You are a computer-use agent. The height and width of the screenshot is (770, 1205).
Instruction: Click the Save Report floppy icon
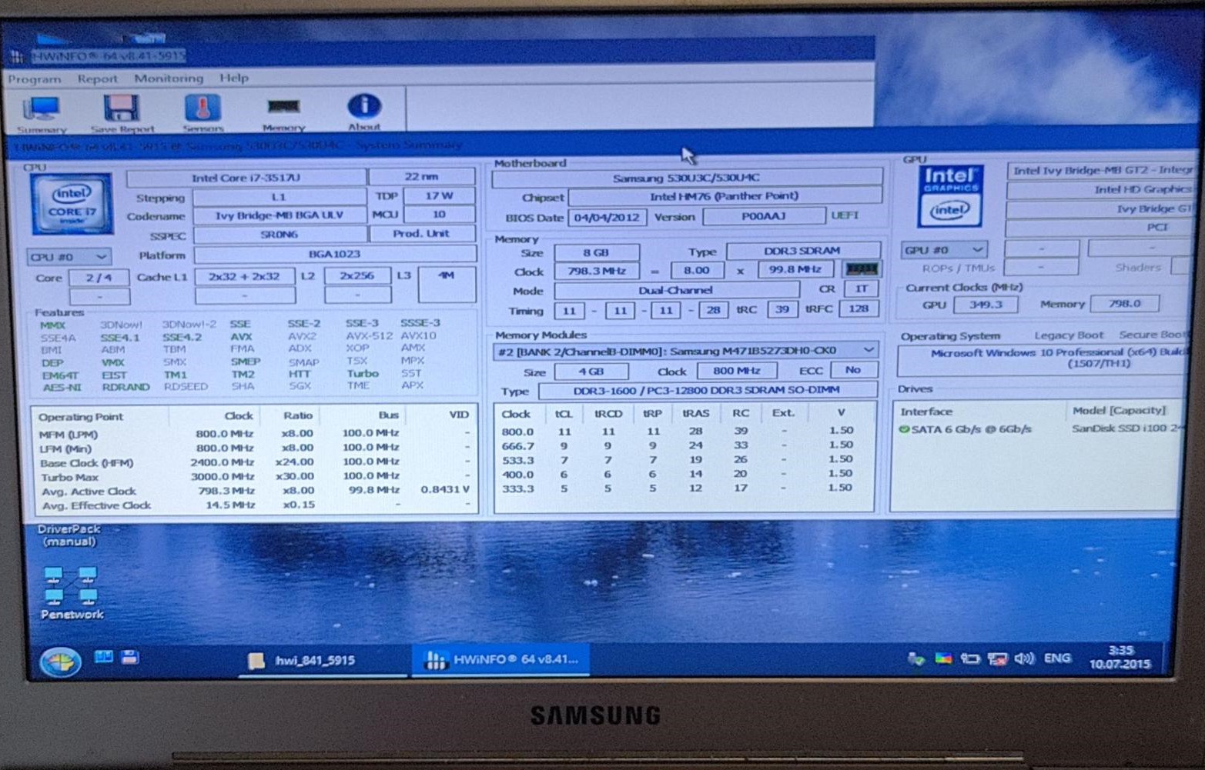(122, 113)
